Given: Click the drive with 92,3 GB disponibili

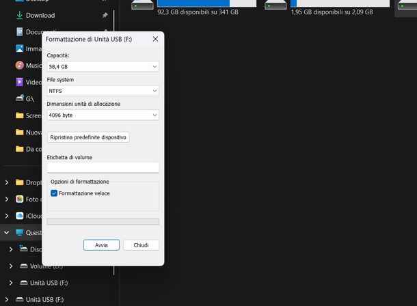Looking at the screenshot, I should (x=142, y=5).
